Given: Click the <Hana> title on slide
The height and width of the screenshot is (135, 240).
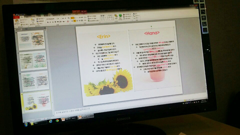Looking at the screenshot, I should click(x=151, y=33).
